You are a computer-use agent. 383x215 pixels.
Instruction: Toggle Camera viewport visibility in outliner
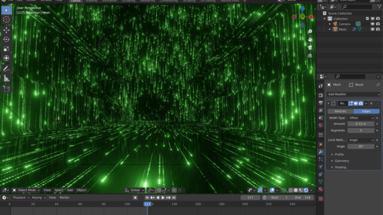373,24
